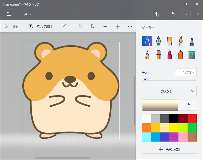Screen dimensions: 203x160
Task: Undo the last action
Action: [x=174, y=14]
